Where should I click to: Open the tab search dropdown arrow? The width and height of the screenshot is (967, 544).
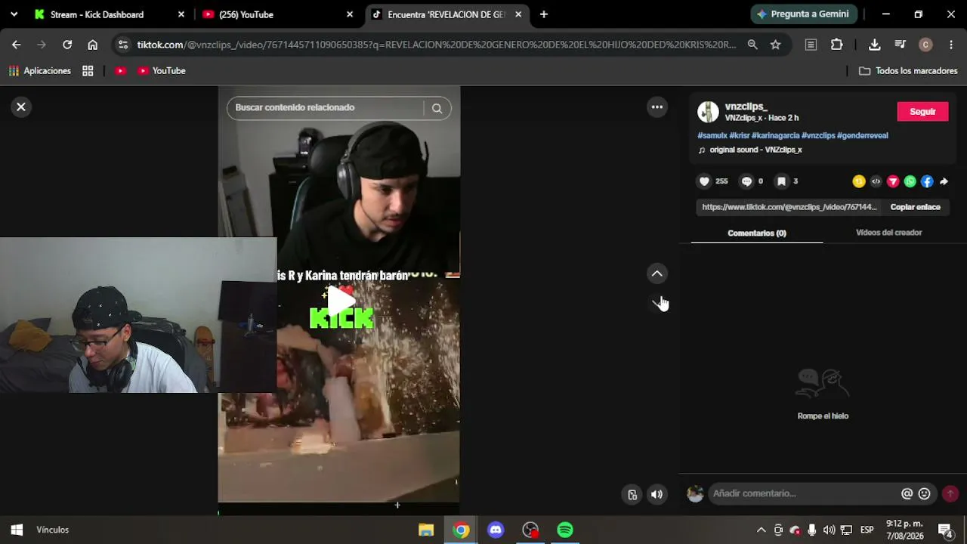tap(14, 14)
